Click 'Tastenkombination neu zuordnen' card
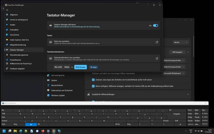The width and height of the screenshot is (214, 134). pyautogui.click(x=103, y=59)
